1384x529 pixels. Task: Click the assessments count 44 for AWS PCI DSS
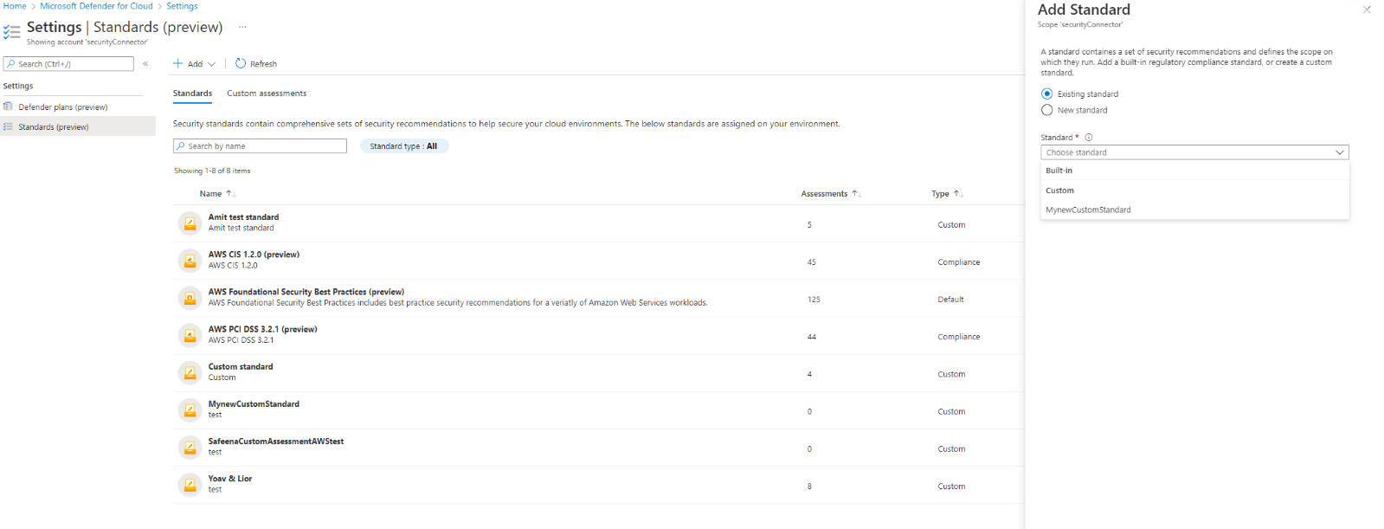[812, 337]
